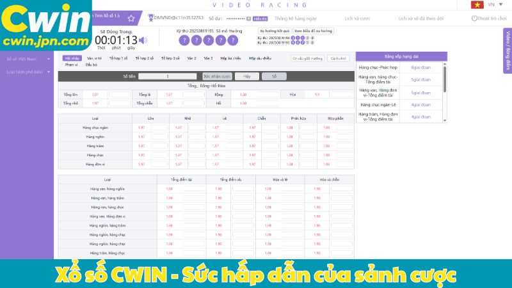This screenshot has width=512, height=288.
Task: Click the CWIN logo
Action: tap(45, 26)
